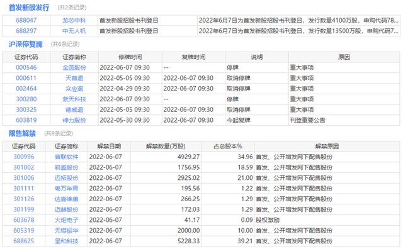Open stock code 301126 link
This screenshot has width=403, height=249.
click(x=24, y=199)
